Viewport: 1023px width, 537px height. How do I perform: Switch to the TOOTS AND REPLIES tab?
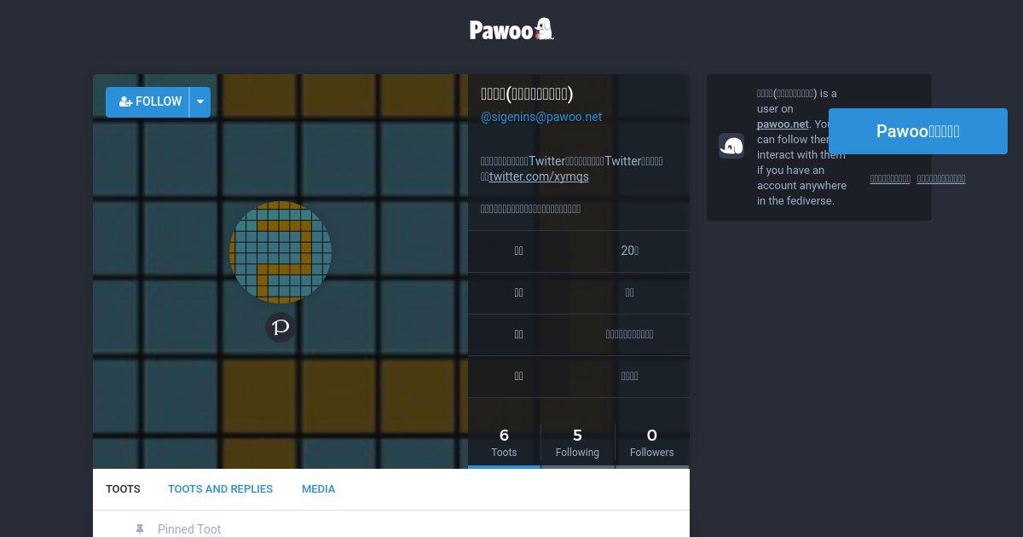pyautogui.click(x=220, y=489)
